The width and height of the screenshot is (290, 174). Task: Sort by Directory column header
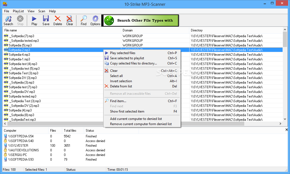click(x=236, y=30)
